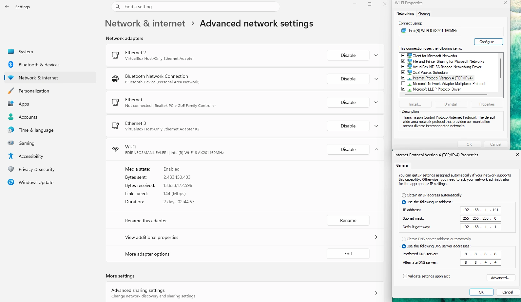This screenshot has width=521, height=302.
Task: Open View additional properties
Action: (x=245, y=237)
